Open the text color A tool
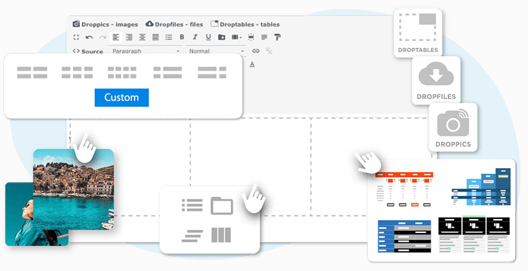 click(252, 64)
